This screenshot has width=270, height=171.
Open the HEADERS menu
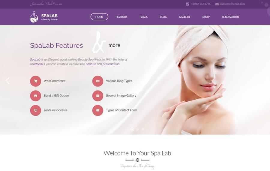pos(121,17)
